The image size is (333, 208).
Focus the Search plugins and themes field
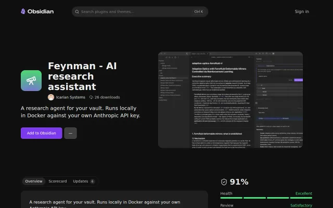(140, 11)
